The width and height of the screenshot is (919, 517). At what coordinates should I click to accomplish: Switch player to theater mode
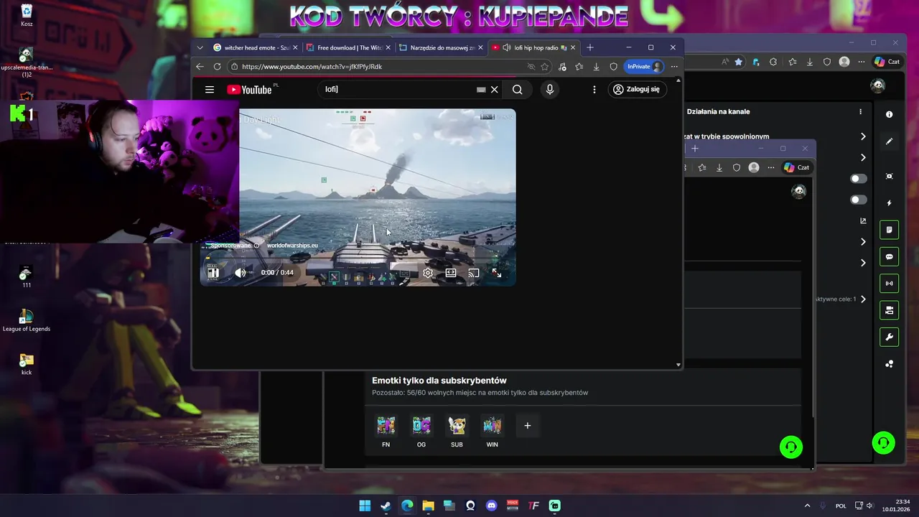[451, 273]
